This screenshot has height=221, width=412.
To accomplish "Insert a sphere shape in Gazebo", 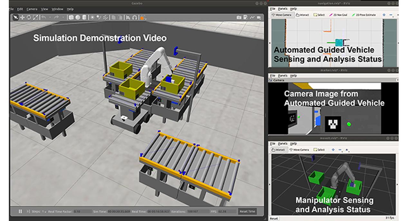I will point(78,18).
